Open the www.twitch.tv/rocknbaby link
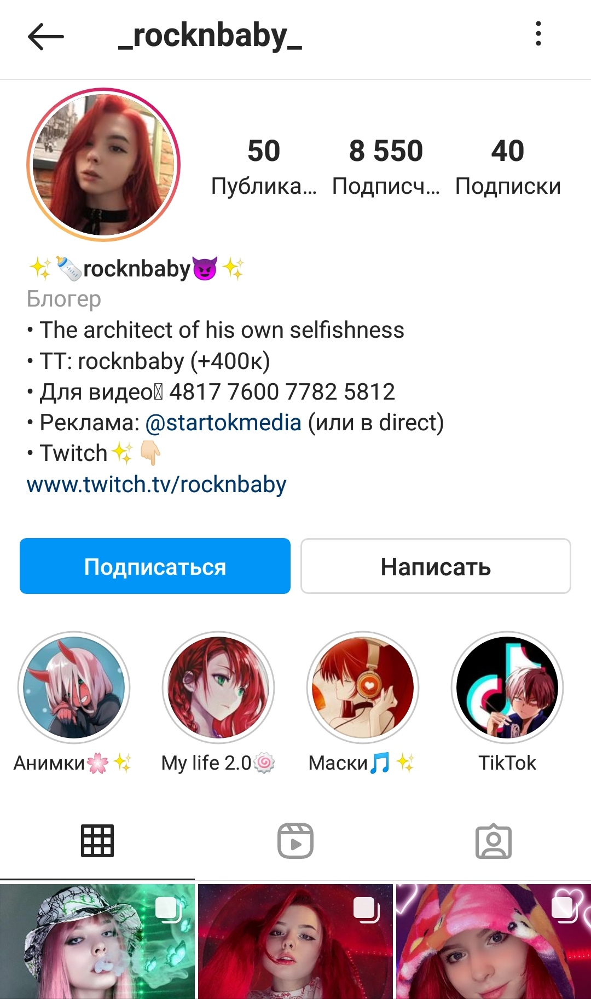 157,484
